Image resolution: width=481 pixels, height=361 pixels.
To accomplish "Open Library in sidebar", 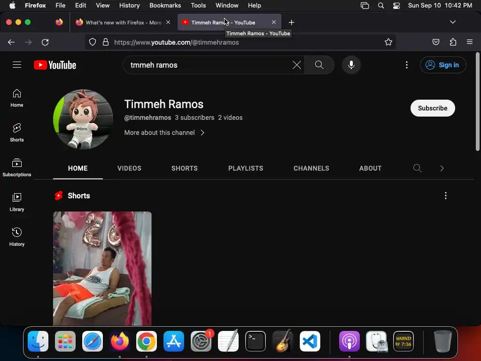I will click(x=17, y=202).
